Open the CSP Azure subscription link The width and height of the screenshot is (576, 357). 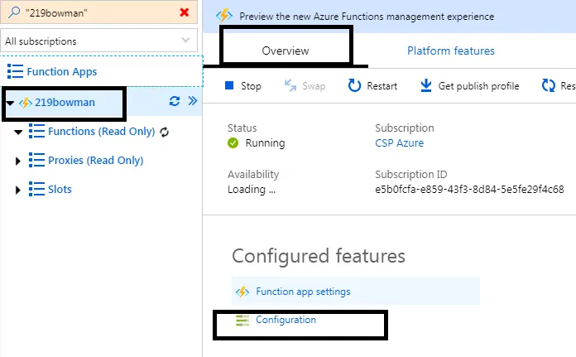pyautogui.click(x=399, y=143)
